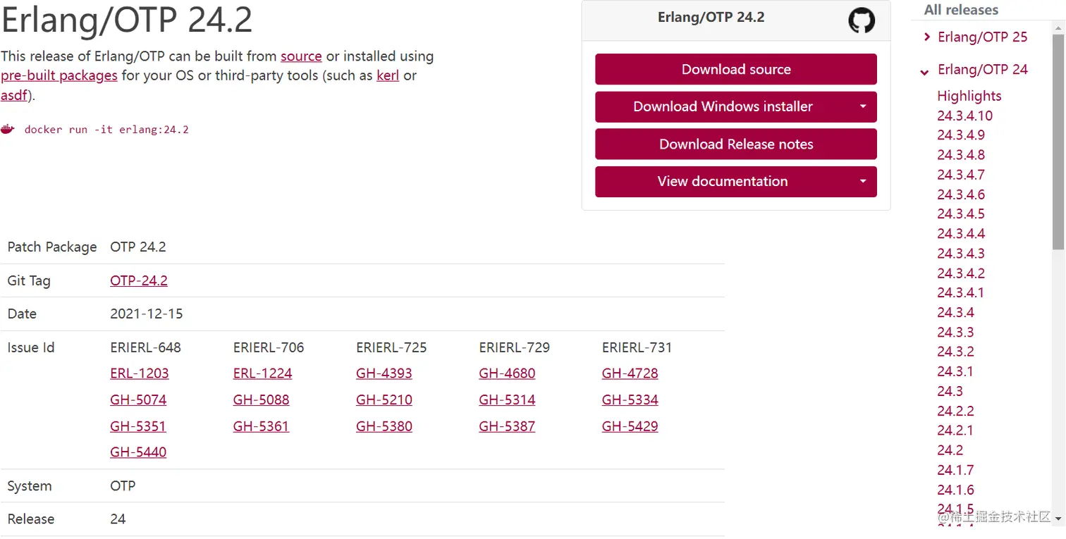1066x539 pixels.
Task: Open the kerl link
Action: tap(388, 75)
